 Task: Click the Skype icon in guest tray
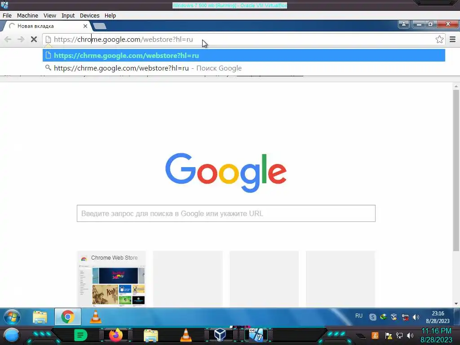[x=372, y=317]
